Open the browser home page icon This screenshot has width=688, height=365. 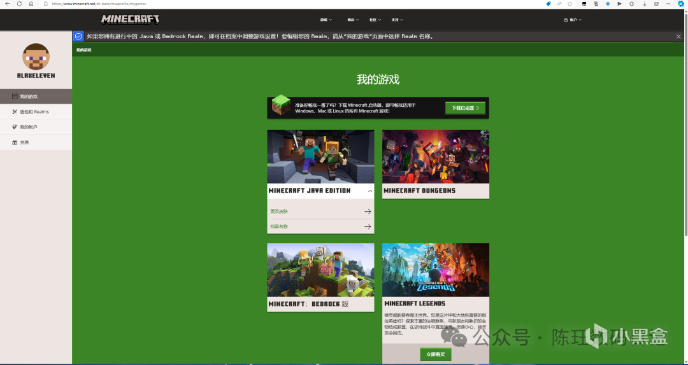point(31,4)
